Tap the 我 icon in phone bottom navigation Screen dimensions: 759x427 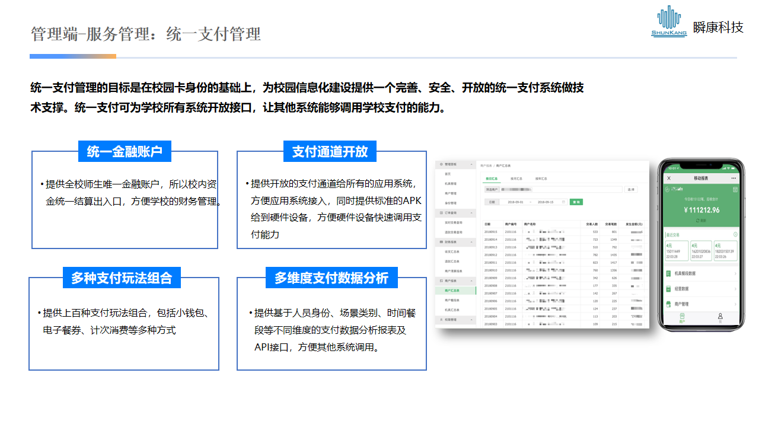(x=720, y=317)
